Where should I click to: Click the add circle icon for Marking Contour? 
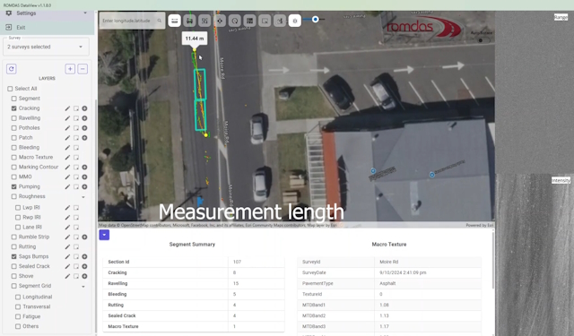84,167
